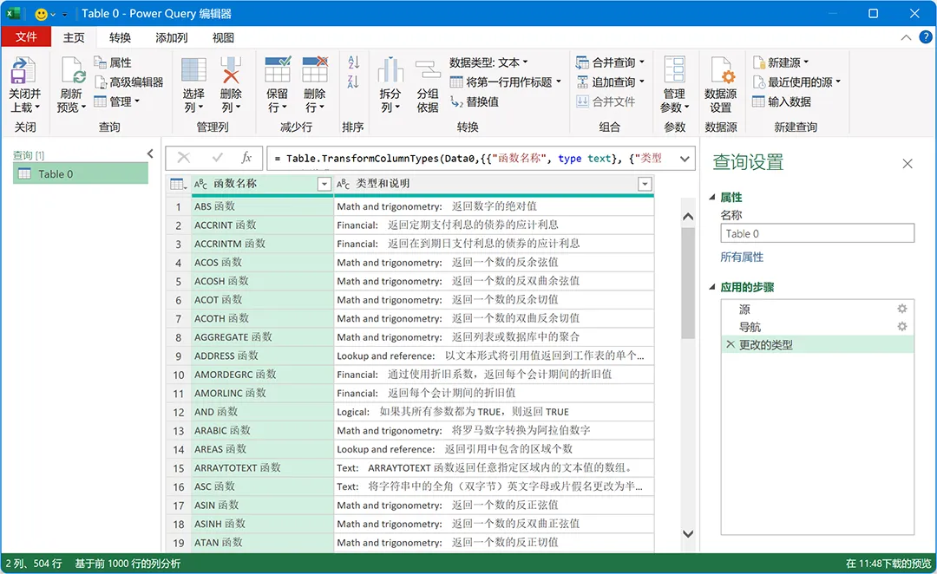Click the 所有属性 link
Image resolution: width=937 pixels, height=574 pixels.
pyautogui.click(x=742, y=257)
